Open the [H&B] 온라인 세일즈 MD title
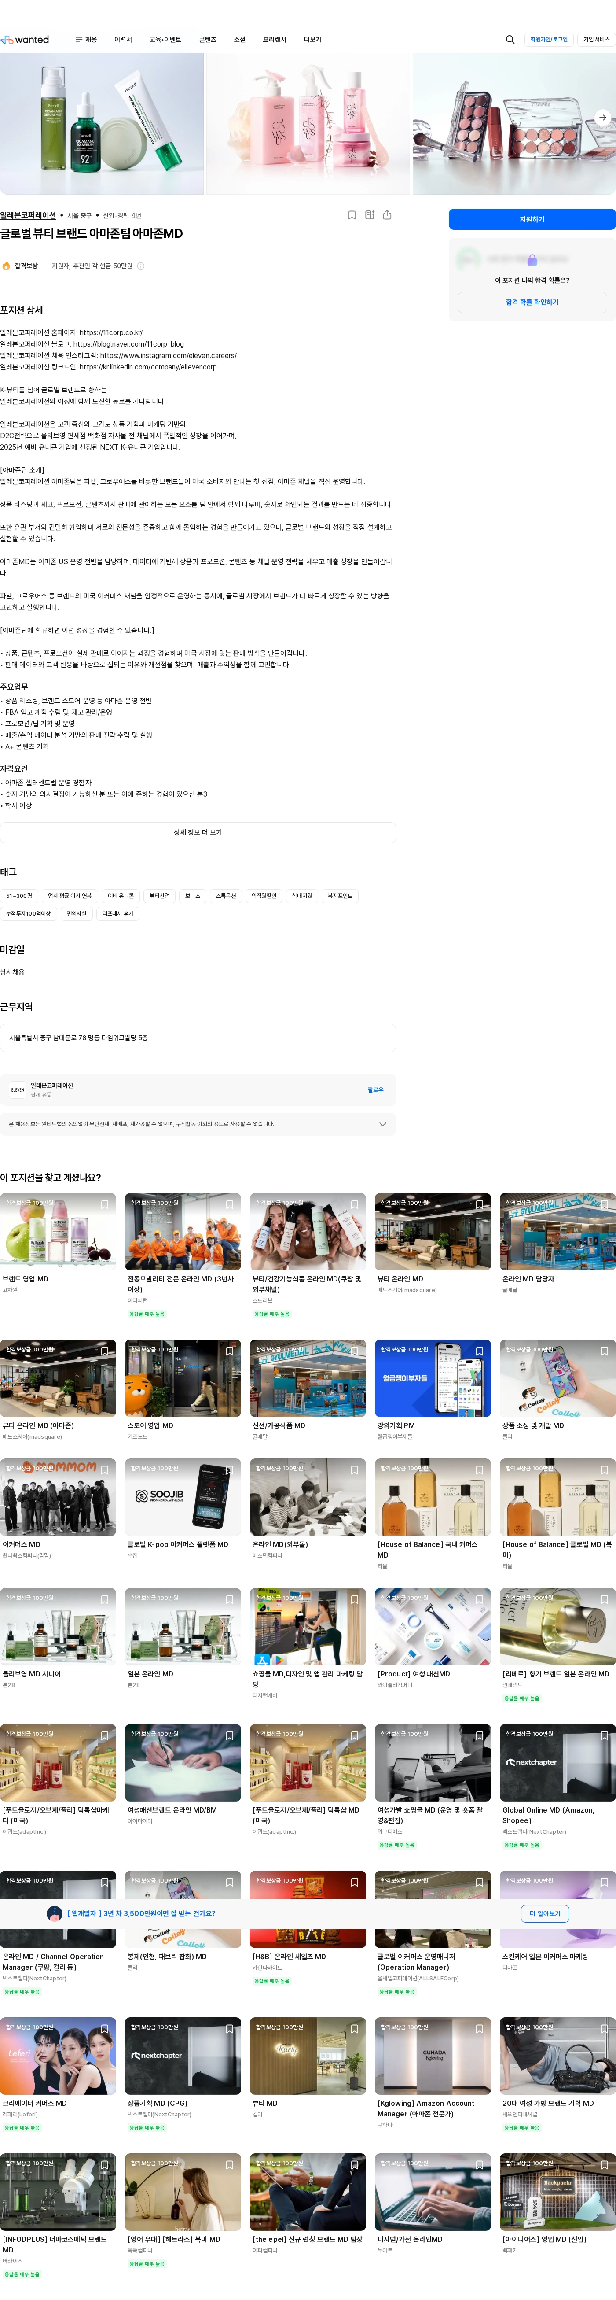Image resolution: width=616 pixels, height=2300 pixels. click(x=289, y=1956)
